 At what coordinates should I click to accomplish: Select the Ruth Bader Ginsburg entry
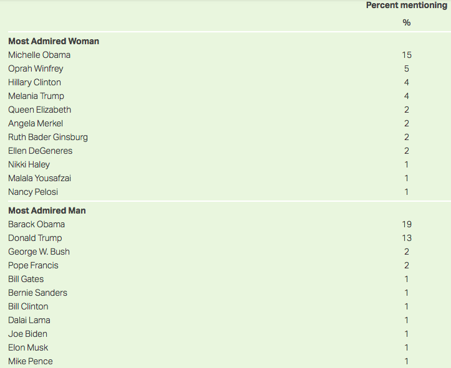[x=48, y=137]
